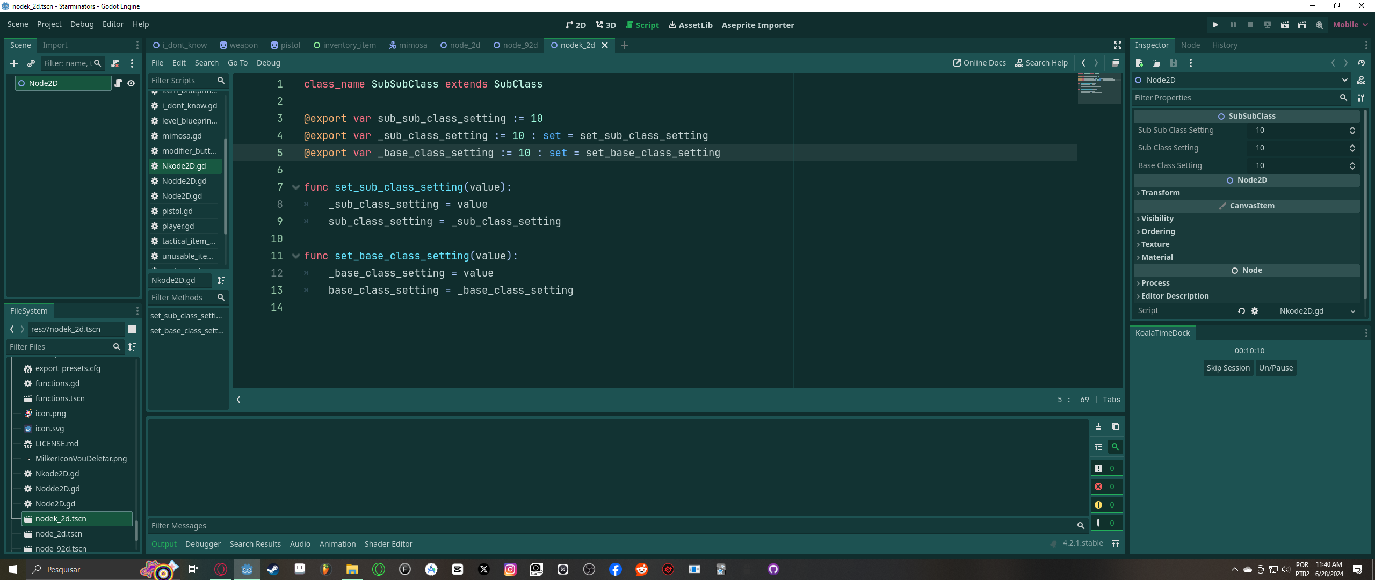Expand the bottom panel icon
Viewport: 1375px width, 580px height.
1116,543
